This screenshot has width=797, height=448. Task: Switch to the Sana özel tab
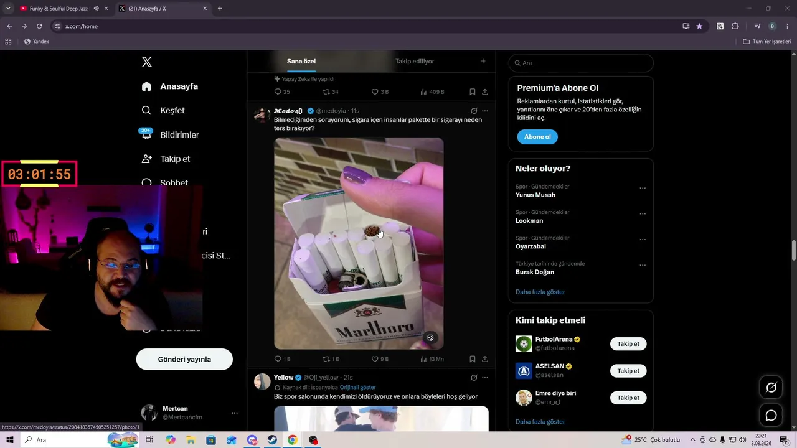tap(301, 62)
